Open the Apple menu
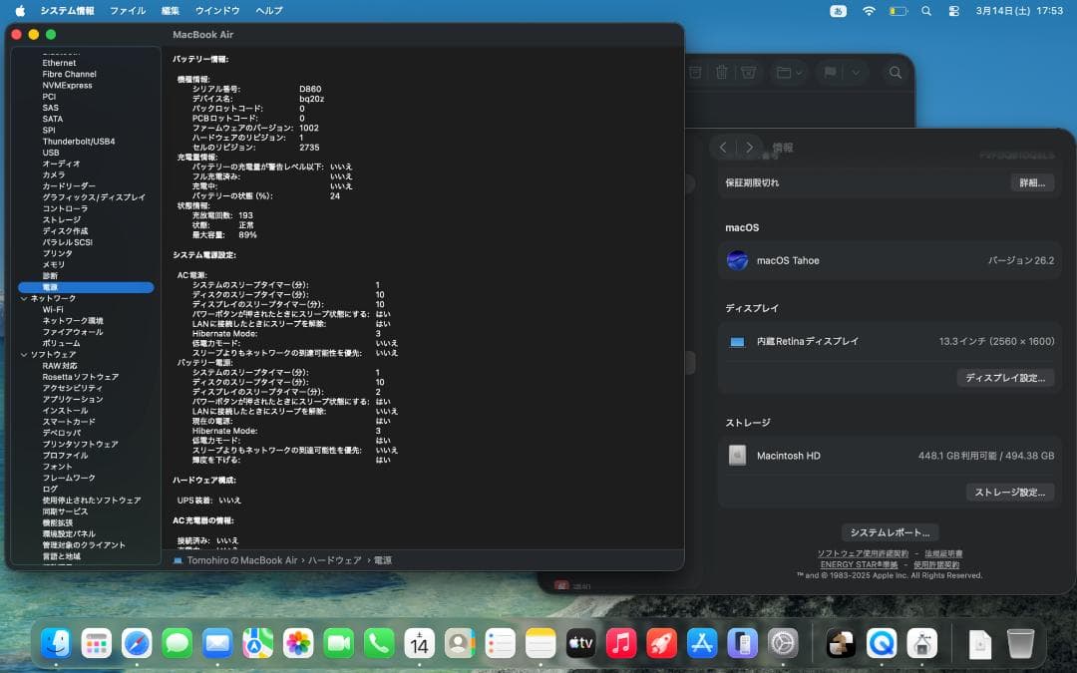Viewport: 1077px width, 673px height. click(x=20, y=11)
